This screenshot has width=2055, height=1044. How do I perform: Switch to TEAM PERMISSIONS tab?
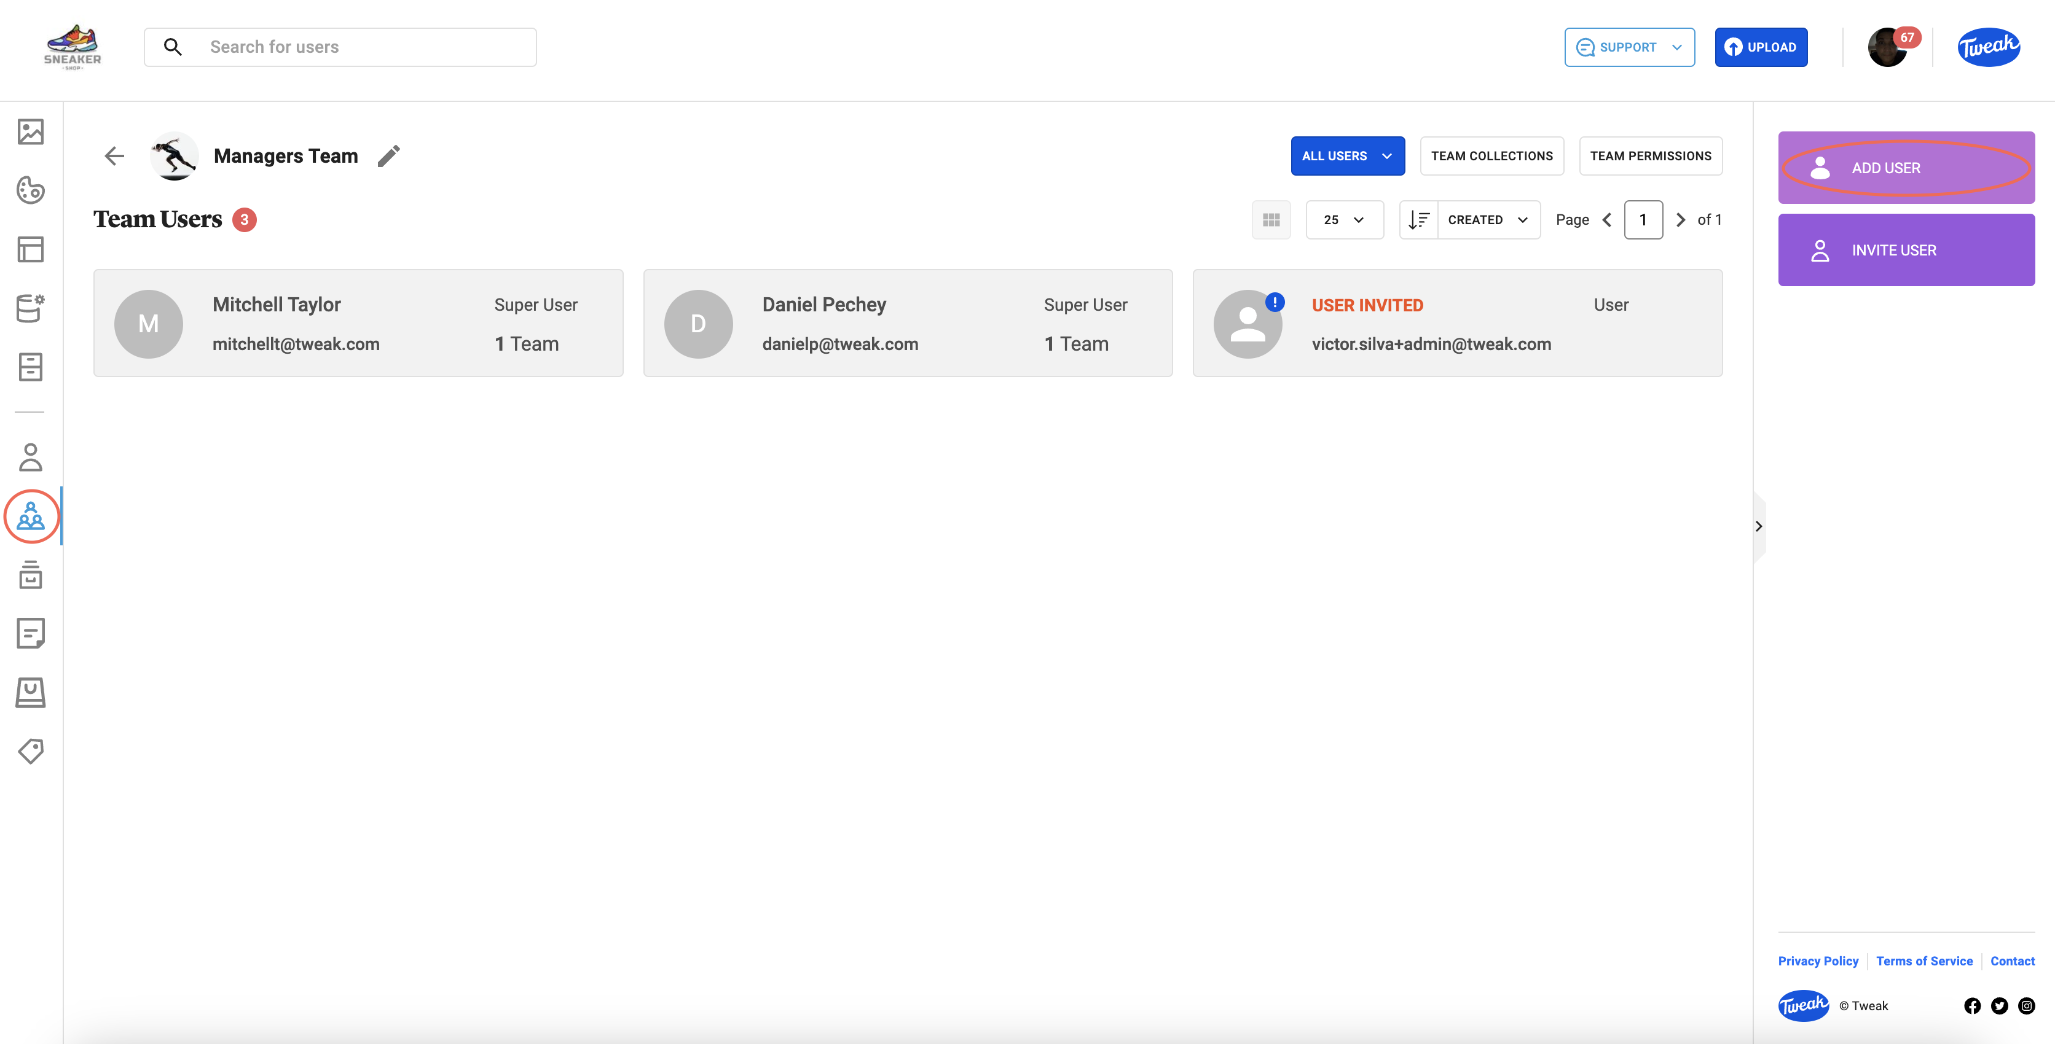pos(1650,156)
